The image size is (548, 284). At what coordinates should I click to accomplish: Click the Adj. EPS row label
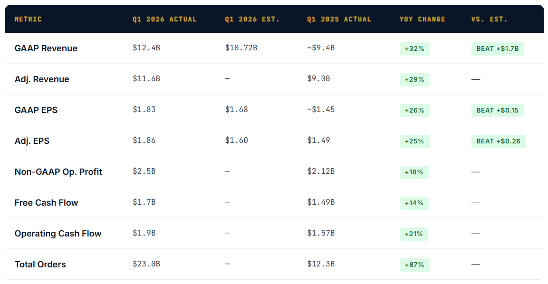[x=32, y=141]
